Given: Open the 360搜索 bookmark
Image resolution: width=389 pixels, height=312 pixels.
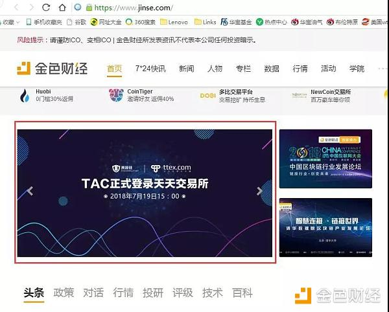Looking at the screenshot, I should [141, 22].
